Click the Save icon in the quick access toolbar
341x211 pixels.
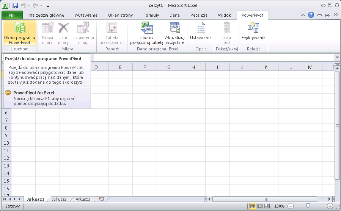tap(15, 6)
